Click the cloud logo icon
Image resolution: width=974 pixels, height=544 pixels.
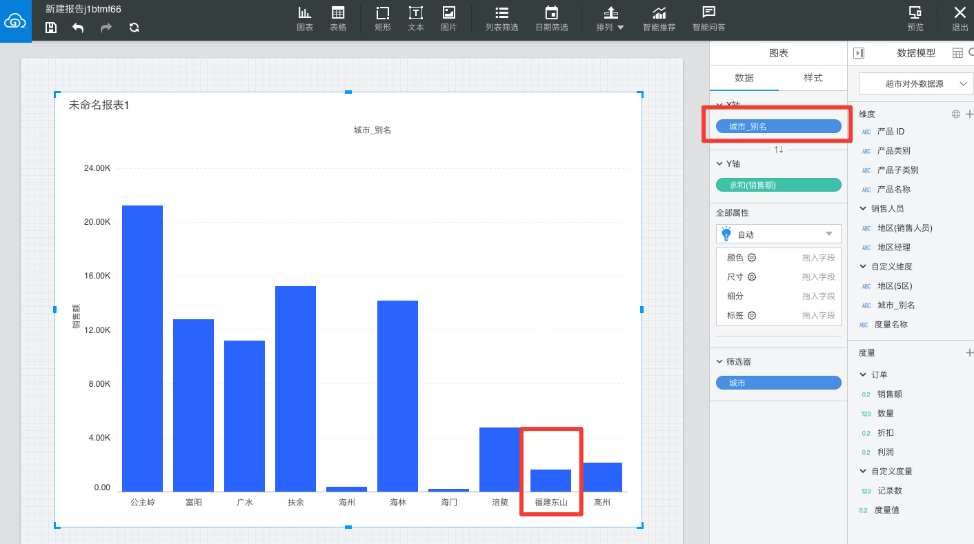tap(15, 21)
